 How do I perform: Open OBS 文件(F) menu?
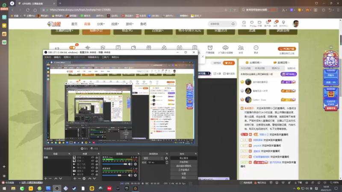47,57
